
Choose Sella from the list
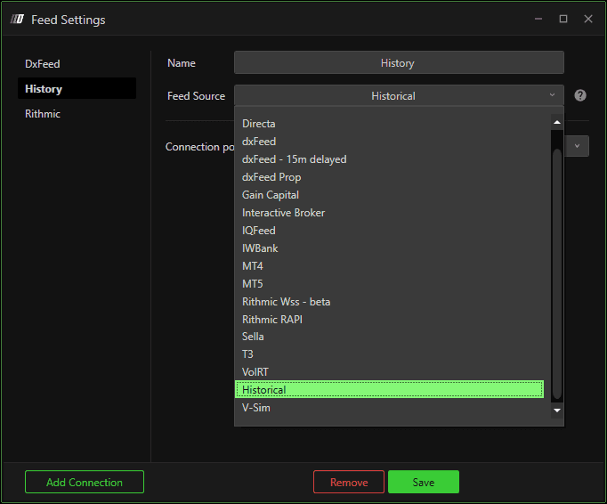[389, 337]
